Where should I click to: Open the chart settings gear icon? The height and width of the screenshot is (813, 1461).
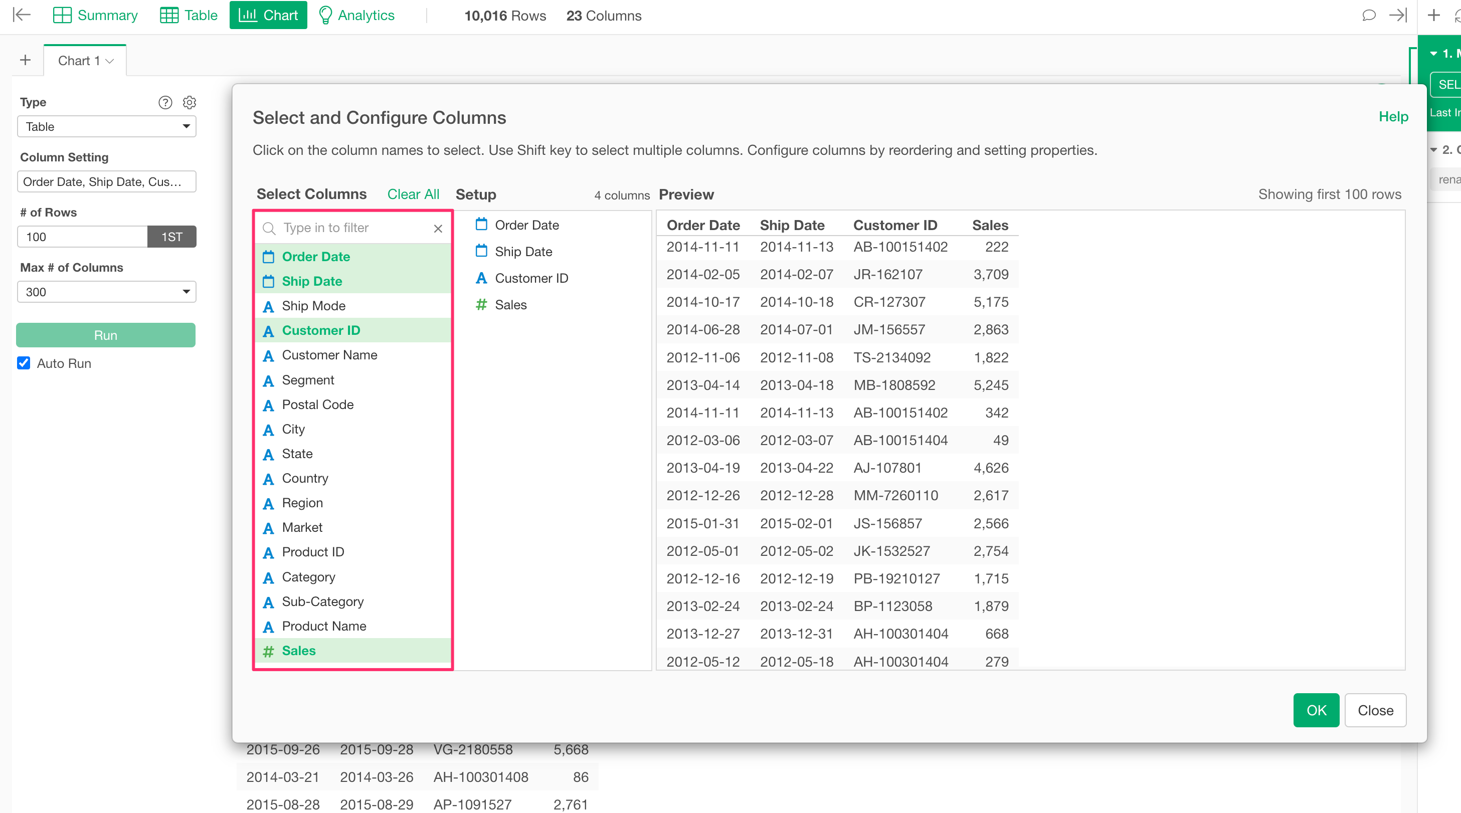[190, 102]
